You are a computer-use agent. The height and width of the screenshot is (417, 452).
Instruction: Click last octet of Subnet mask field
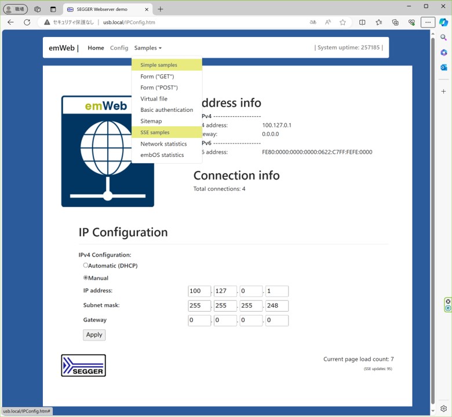(276, 306)
